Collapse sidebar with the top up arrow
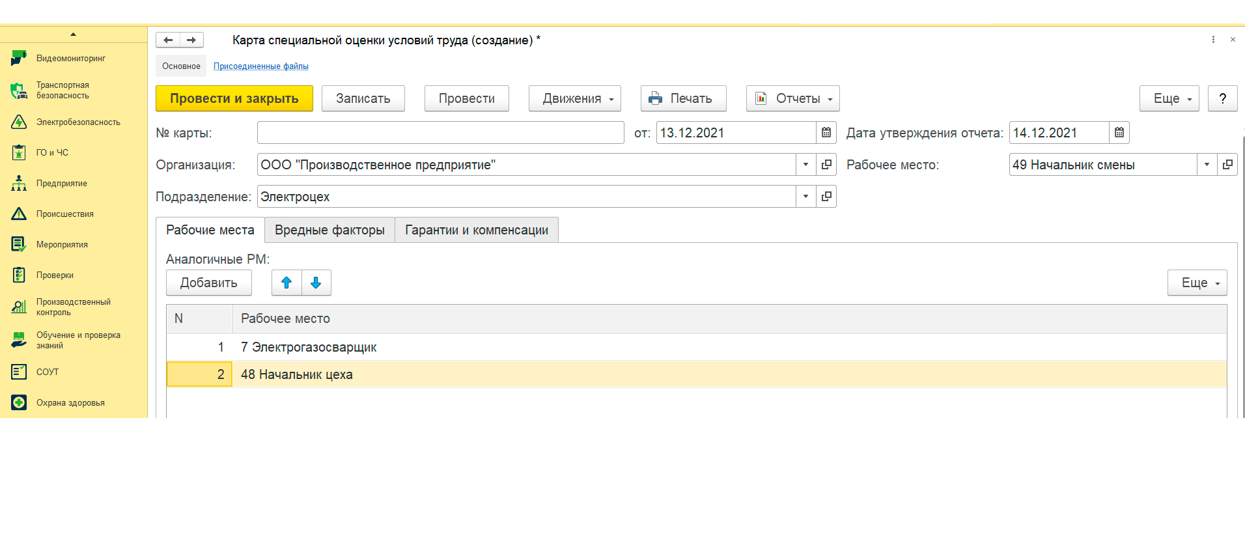The width and height of the screenshot is (1245, 545). coord(74,34)
